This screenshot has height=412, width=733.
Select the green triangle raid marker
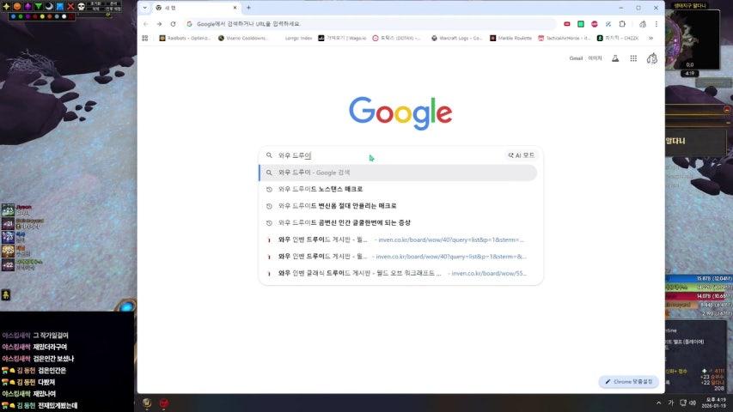39,7
